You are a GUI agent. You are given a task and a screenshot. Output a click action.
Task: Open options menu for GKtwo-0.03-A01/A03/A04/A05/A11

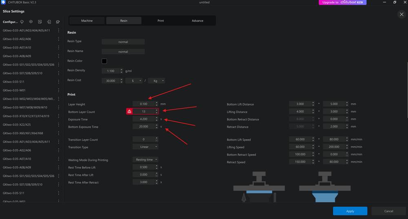(58, 31)
